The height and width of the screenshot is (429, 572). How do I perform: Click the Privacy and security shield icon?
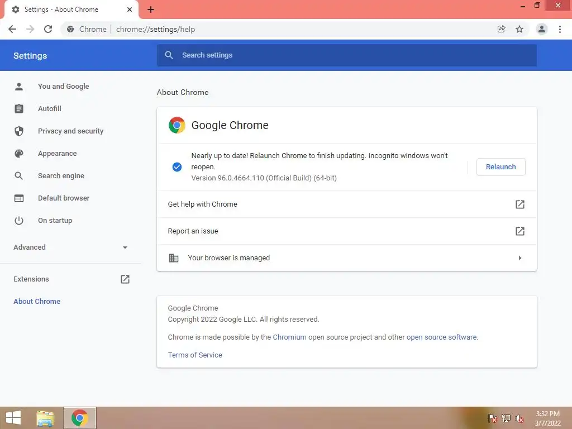click(19, 131)
